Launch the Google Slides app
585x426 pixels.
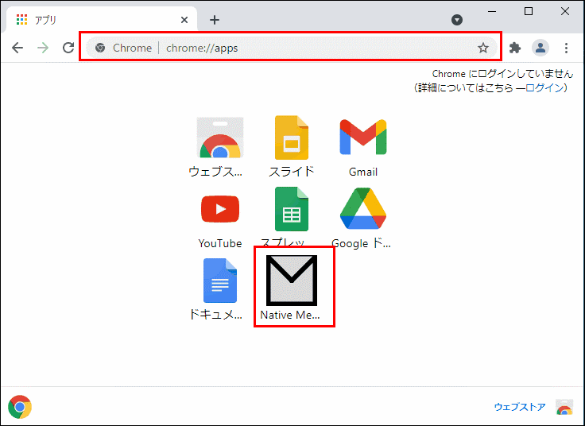pos(292,137)
